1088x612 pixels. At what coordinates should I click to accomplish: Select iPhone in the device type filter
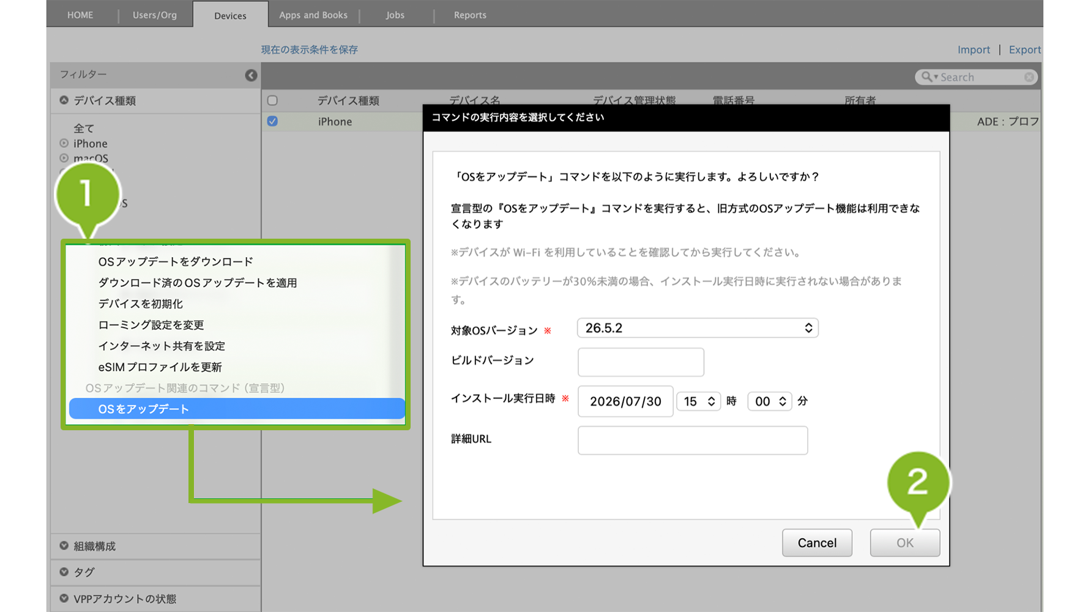click(x=91, y=143)
